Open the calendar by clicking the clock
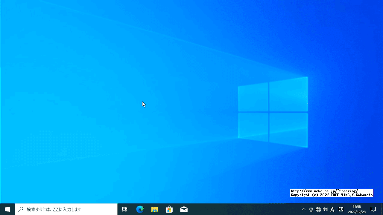383x215 pixels. point(358,207)
